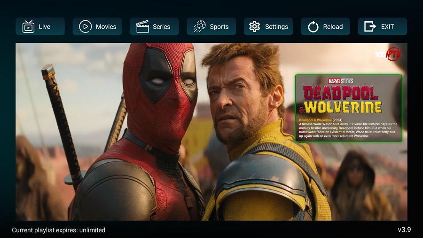Click the v3.9 version label
Viewport: 423px width, 238px height.
point(404,230)
